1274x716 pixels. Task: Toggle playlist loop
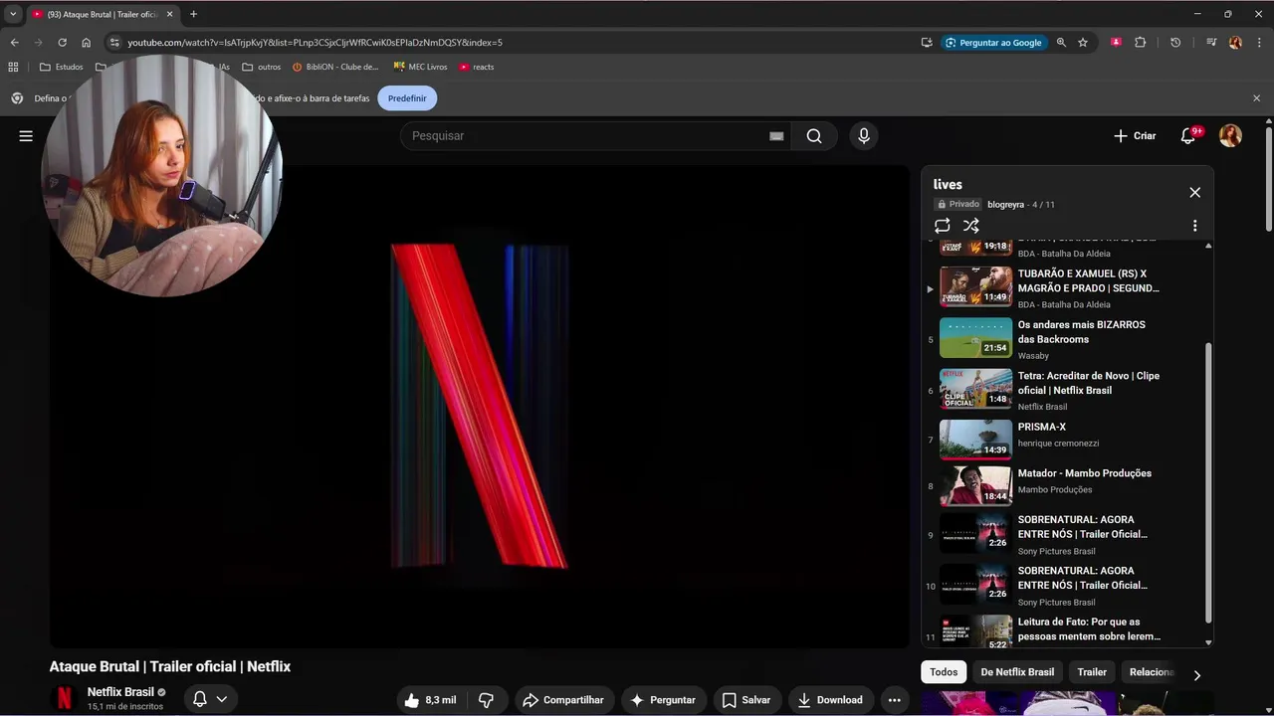943,226
